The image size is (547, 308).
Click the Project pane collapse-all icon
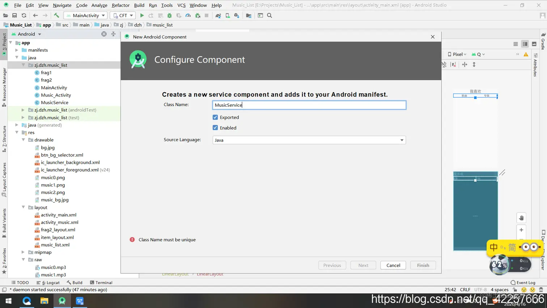point(113,34)
